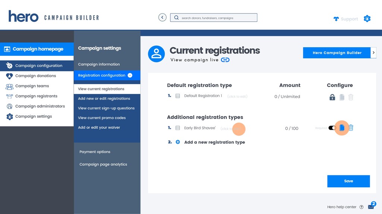Open Campaign settings in left sidebar

[x=34, y=116]
